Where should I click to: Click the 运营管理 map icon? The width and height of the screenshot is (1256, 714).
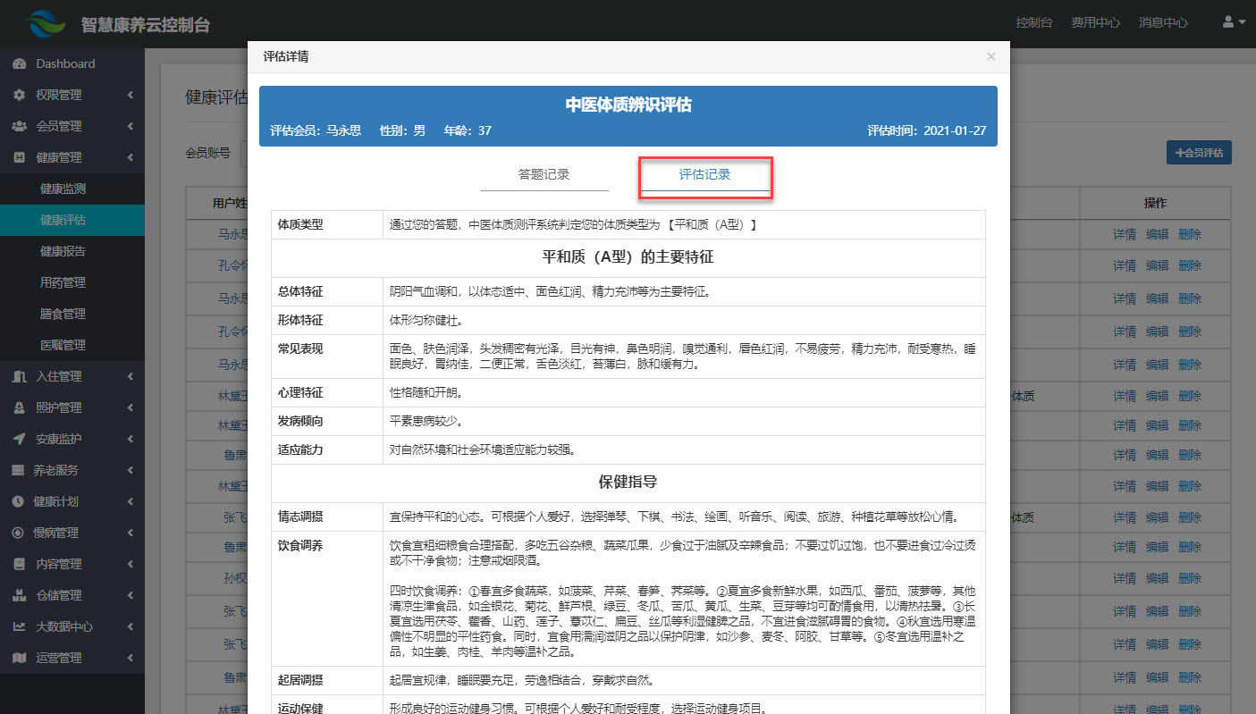point(19,658)
